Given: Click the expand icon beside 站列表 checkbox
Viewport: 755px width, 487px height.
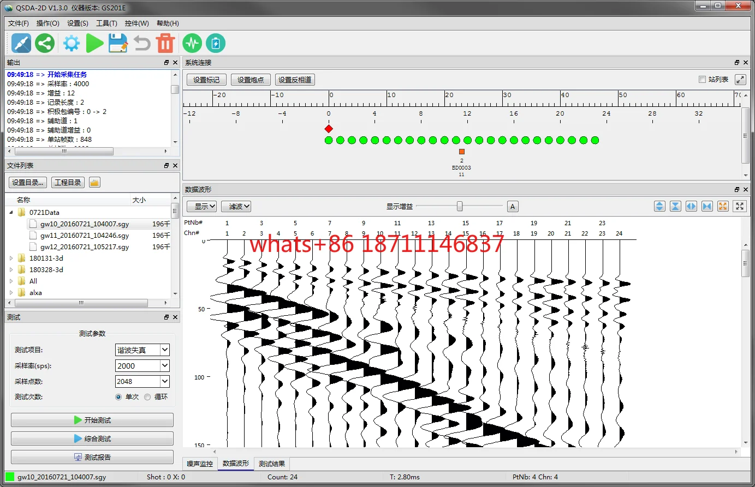Looking at the screenshot, I should tap(740, 80).
